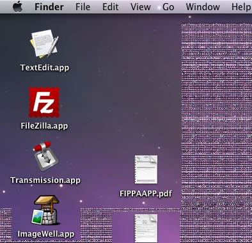The height and width of the screenshot is (243, 252).
Task: Select the Transmission.app icon
Action: [x=45, y=156]
